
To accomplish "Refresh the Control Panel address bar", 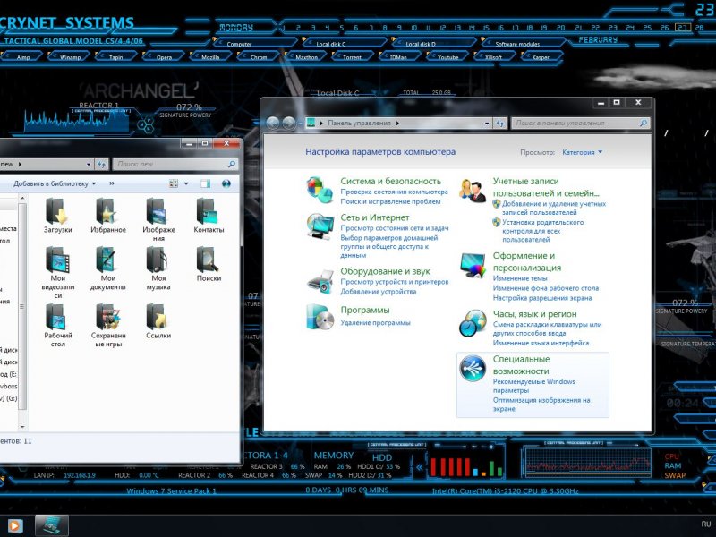I will [x=500, y=124].
